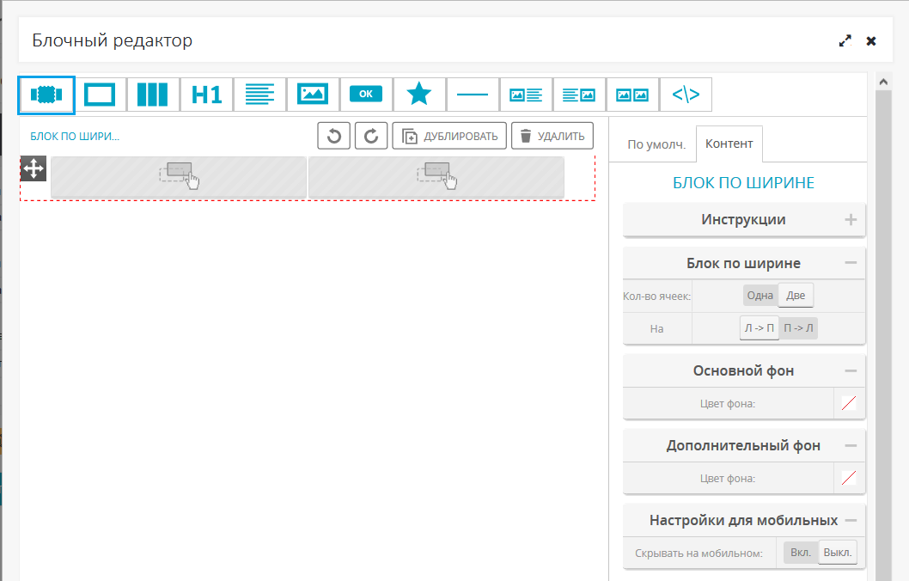Set cell count to Две

click(x=796, y=296)
